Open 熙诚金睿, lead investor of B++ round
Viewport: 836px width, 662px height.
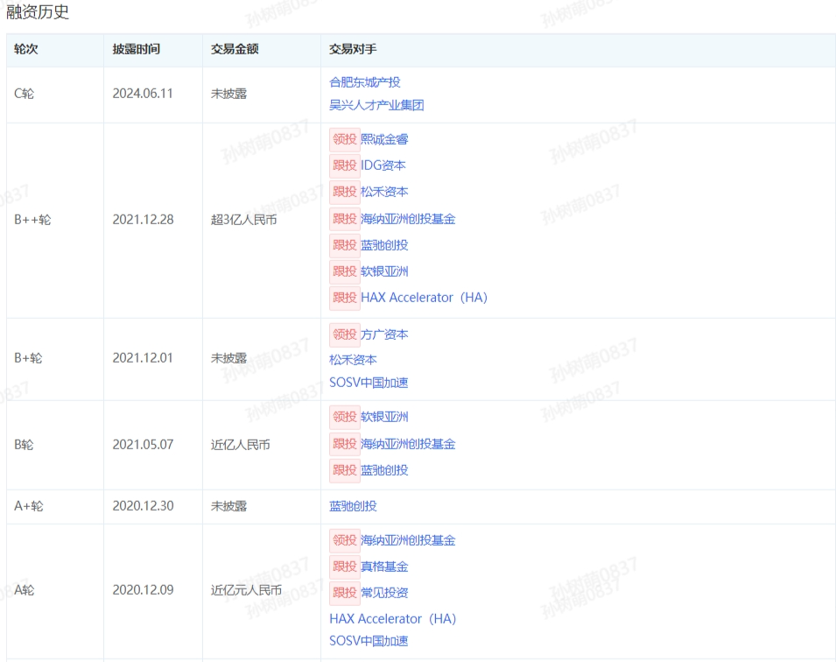coord(384,139)
